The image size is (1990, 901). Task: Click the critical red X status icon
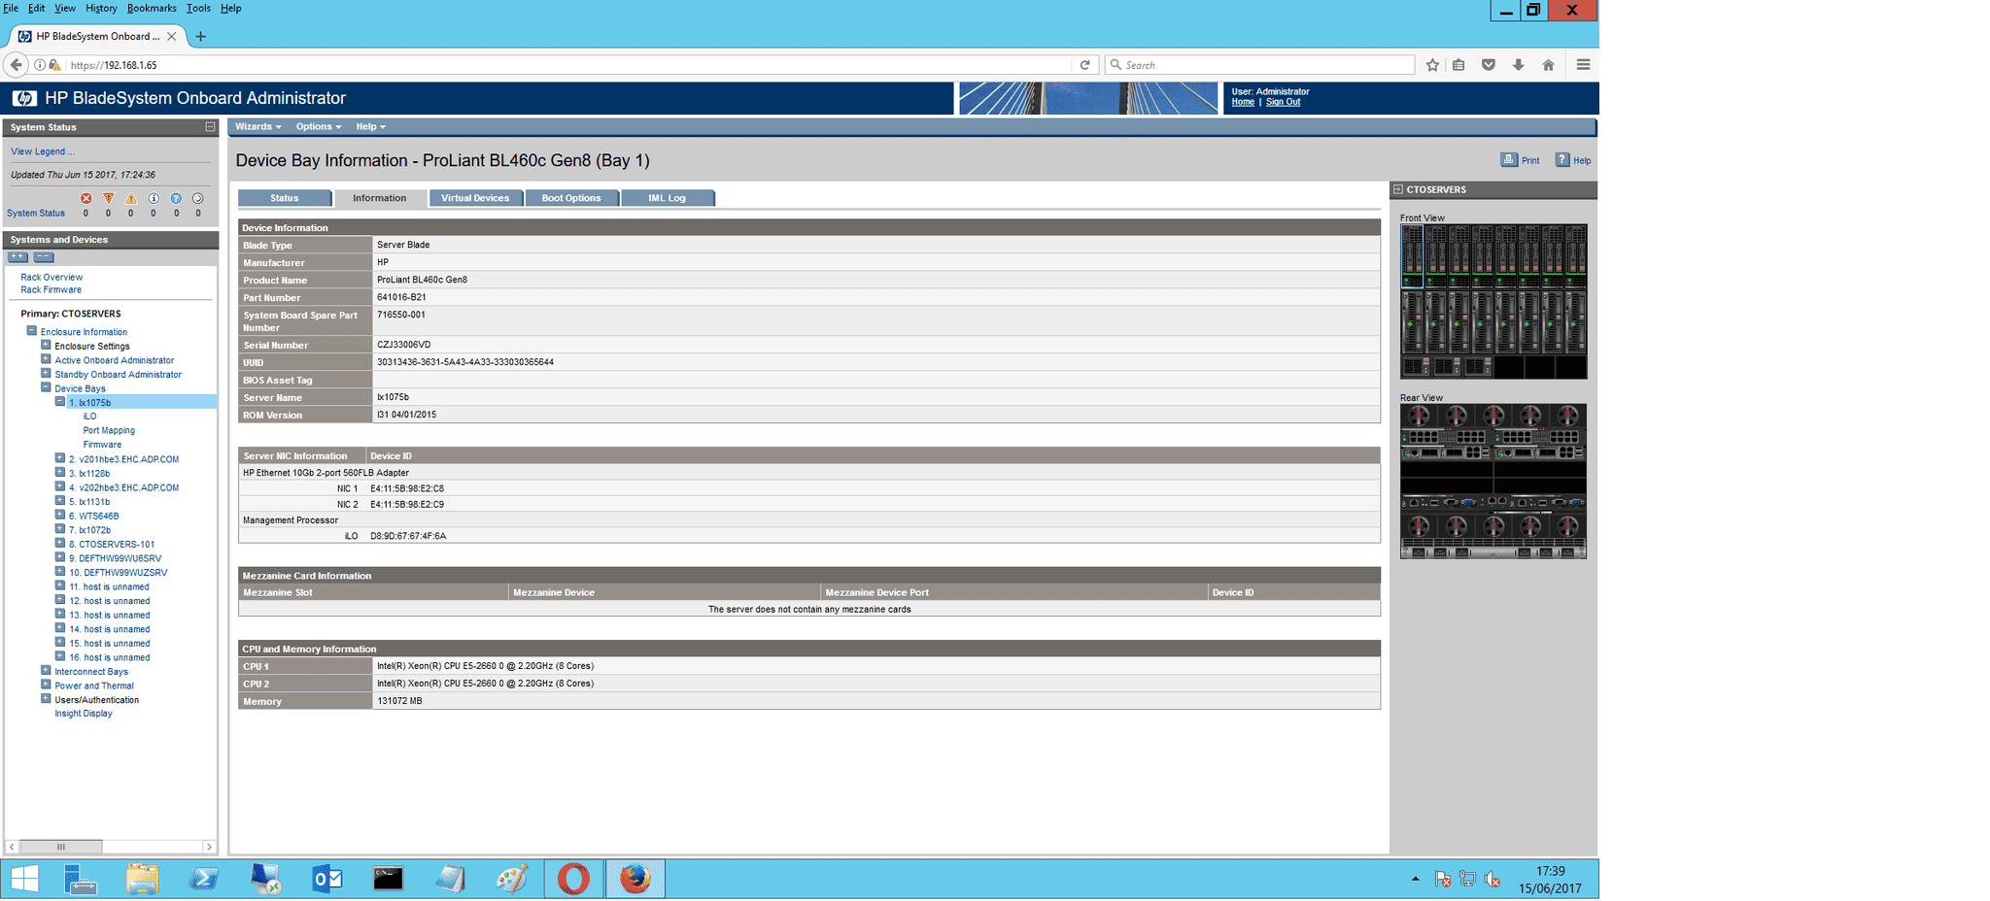[86, 198]
